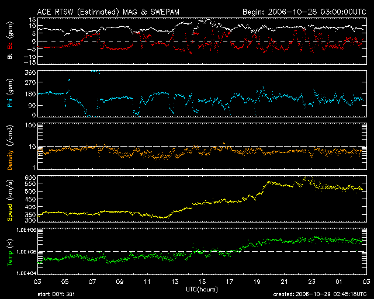Click the '13' hour tick label
Image resolution: width=374 pixels, height=299 pixels.
(175, 282)
